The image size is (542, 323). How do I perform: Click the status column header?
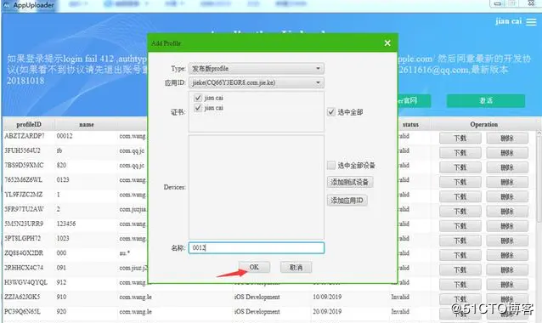(410, 124)
